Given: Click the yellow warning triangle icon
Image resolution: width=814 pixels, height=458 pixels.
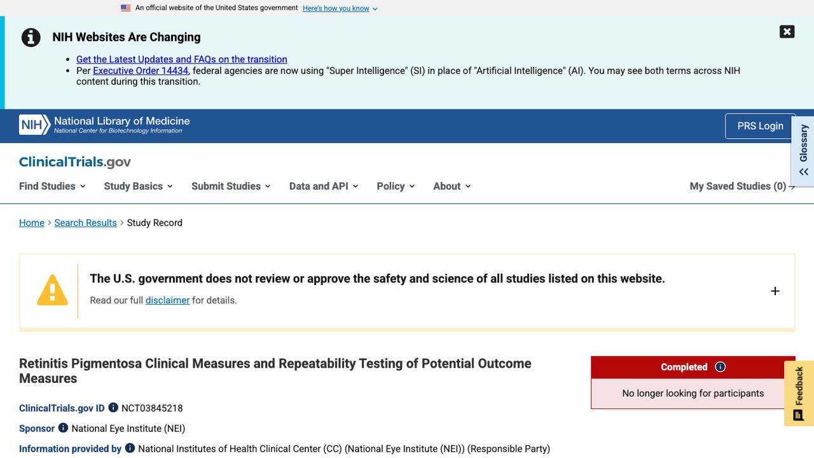Looking at the screenshot, I should pos(52,290).
